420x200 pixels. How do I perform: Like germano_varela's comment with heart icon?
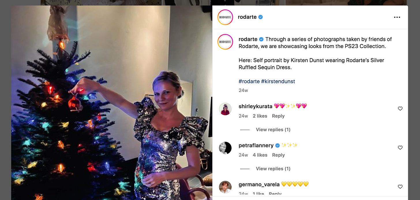click(400, 187)
